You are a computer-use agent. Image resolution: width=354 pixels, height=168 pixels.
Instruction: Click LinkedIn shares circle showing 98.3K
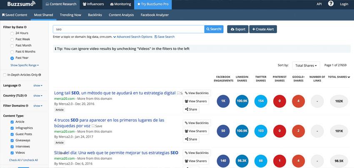click(242, 161)
